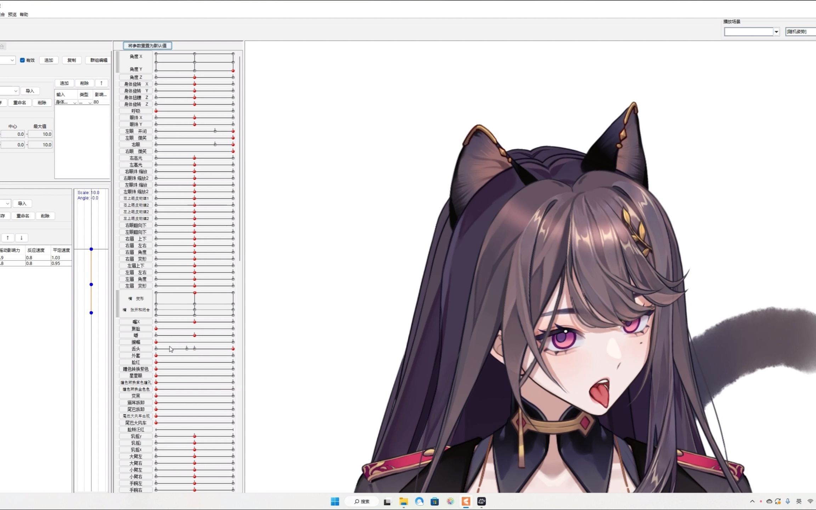Click the ↑ arrow icon in the physics settings panel
This screenshot has height=510, width=816.
pos(8,238)
